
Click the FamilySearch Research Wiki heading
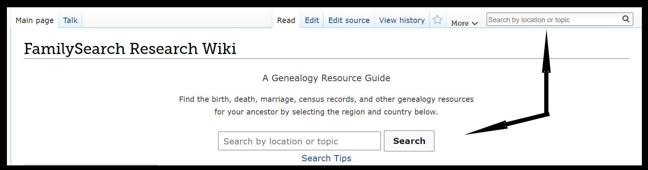130,49
